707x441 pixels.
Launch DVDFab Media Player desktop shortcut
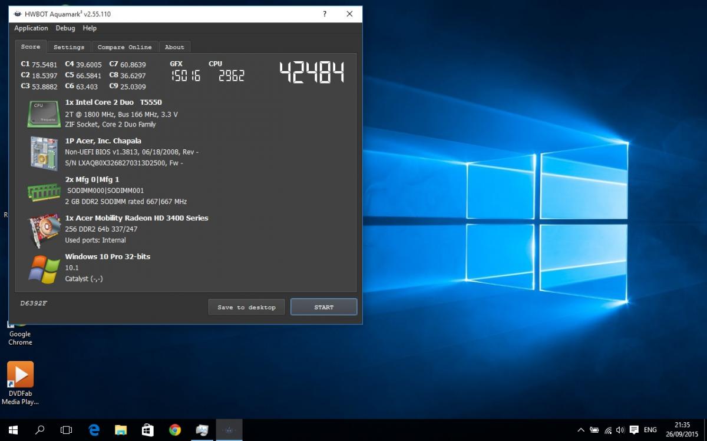[x=20, y=383]
